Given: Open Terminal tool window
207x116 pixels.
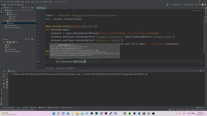Looking at the screenshot, I should (42, 108).
